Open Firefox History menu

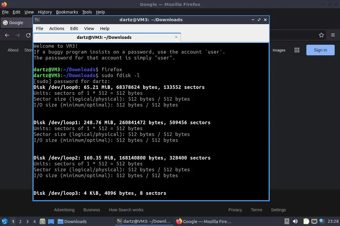point(45,12)
